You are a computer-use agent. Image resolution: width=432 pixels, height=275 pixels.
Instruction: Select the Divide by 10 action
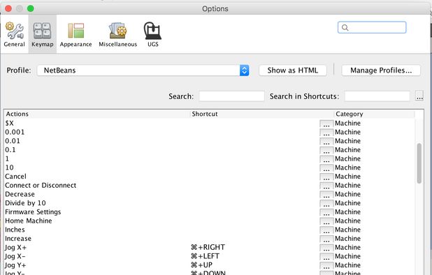(25, 203)
